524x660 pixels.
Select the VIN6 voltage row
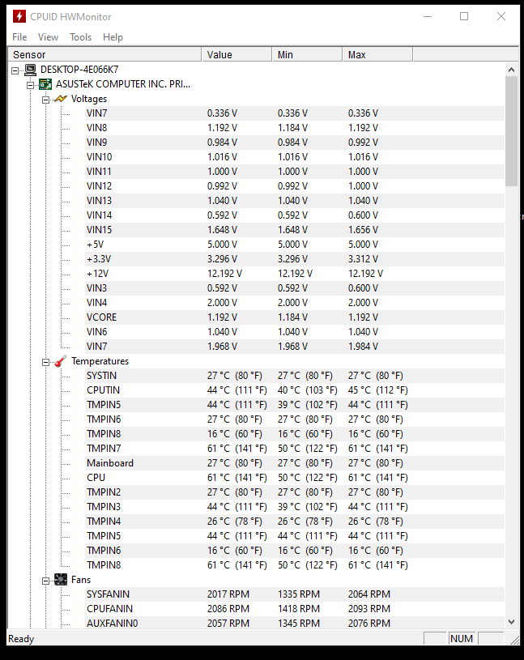[294, 332]
